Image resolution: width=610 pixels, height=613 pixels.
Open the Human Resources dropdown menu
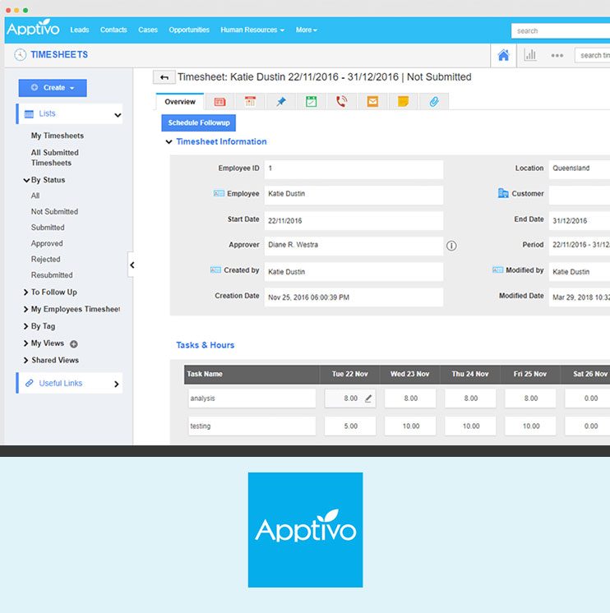pyautogui.click(x=252, y=30)
